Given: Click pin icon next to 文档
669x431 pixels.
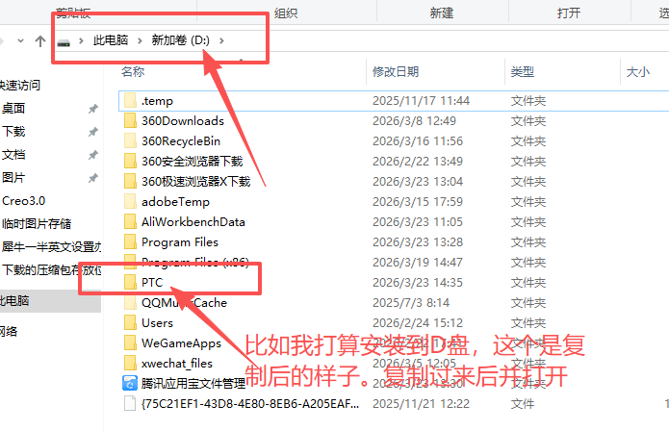Looking at the screenshot, I should click(93, 155).
